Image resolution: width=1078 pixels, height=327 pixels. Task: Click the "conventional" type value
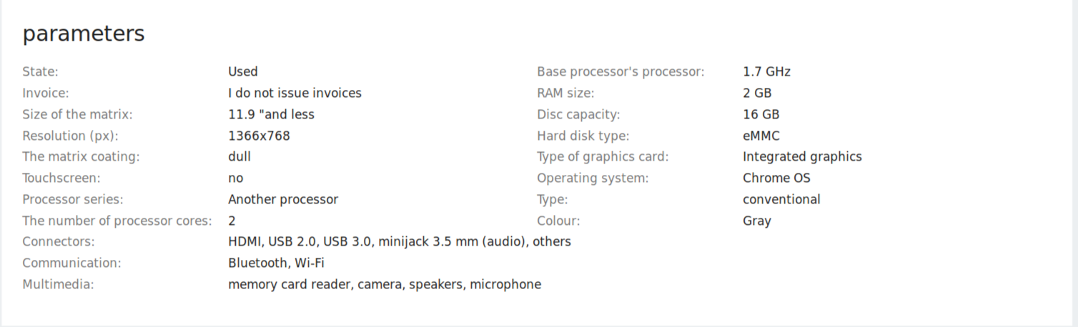click(781, 199)
